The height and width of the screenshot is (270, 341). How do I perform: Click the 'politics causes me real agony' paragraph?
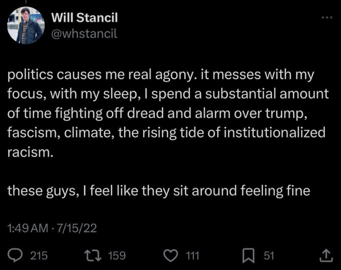tap(168, 113)
